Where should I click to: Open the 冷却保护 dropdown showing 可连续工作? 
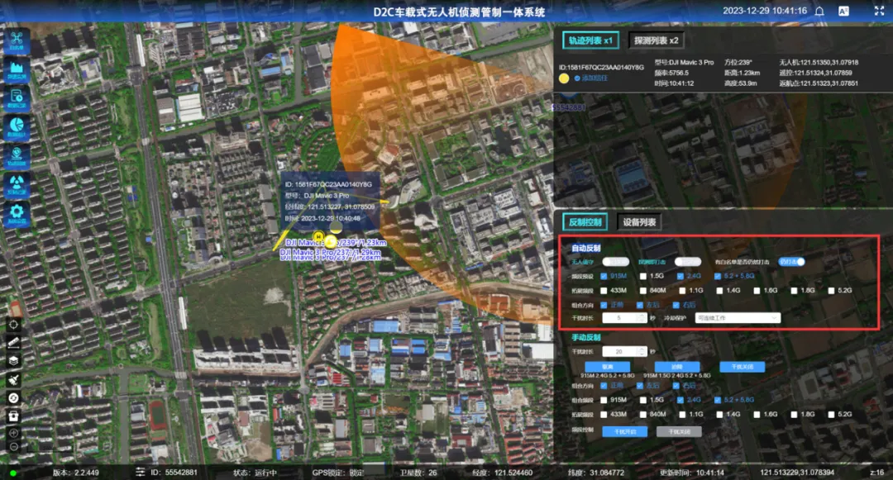[738, 318]
